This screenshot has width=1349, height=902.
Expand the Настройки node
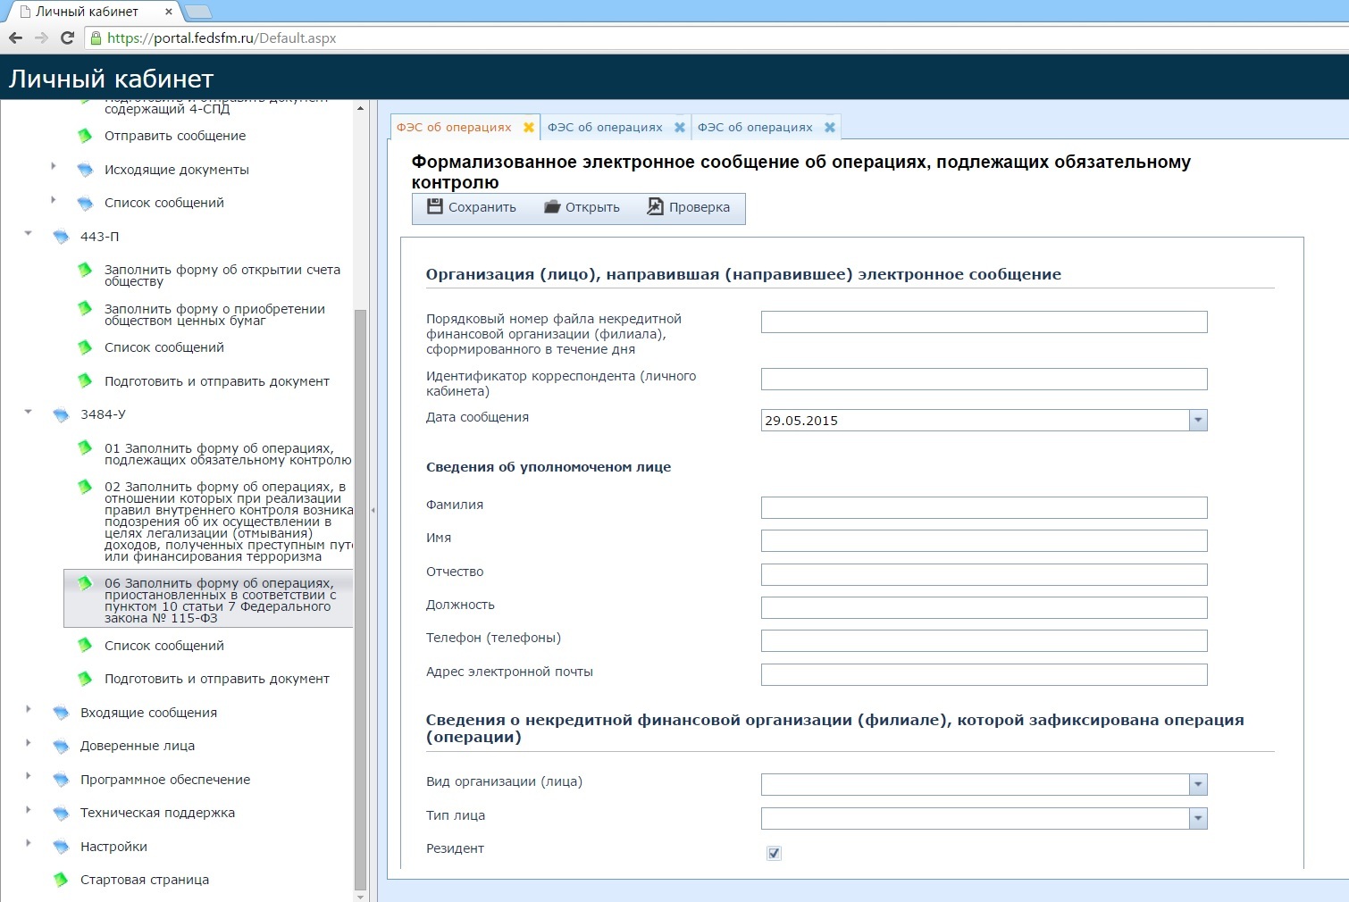coord(29,843)
